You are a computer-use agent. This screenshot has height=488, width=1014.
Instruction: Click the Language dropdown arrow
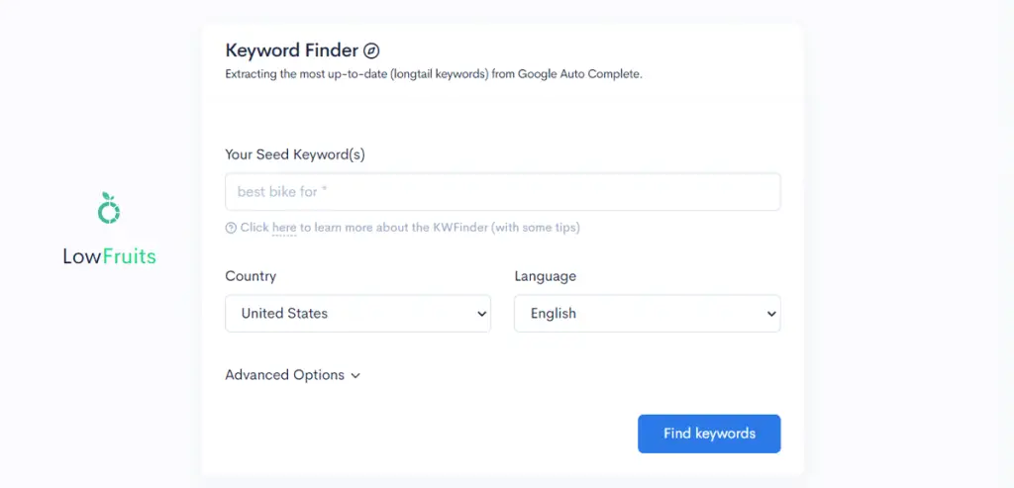click(x=770, y=314)
